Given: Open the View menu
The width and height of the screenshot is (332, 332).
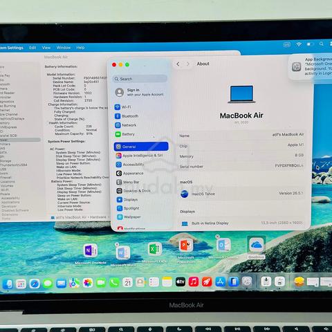Looking at the screenshot, I should pos(46,48).
